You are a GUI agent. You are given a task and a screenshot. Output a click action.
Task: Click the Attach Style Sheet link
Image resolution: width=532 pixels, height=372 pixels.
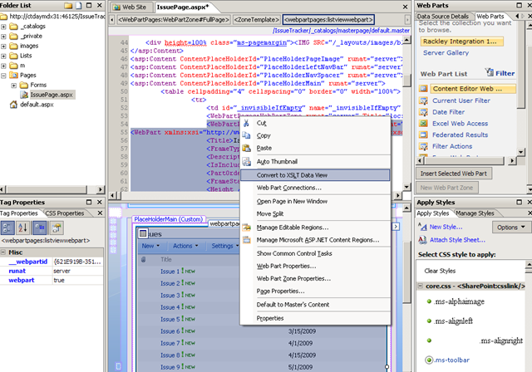click(x=457, y=240)
